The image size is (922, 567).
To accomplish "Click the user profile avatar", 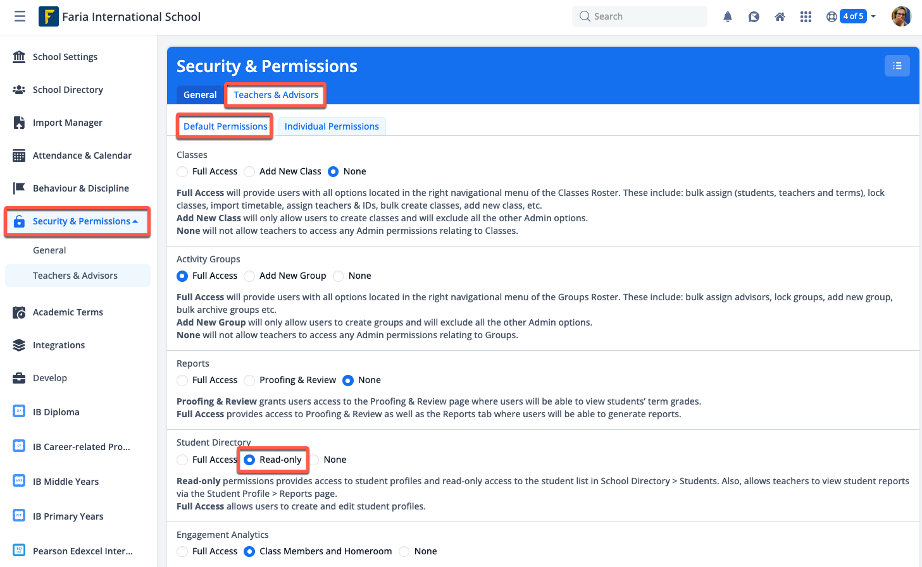I will pyautogui.click(x=901, y=16).
